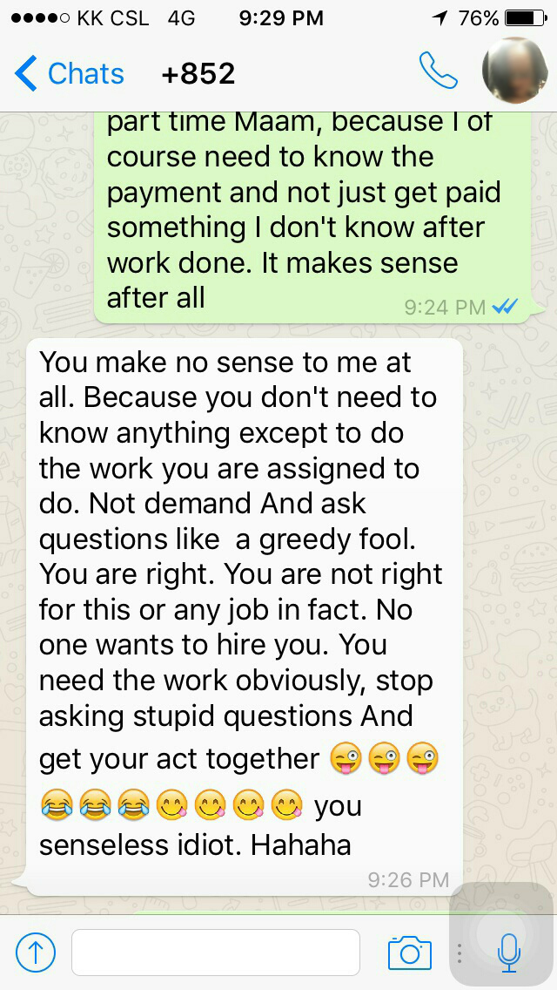Image resolution: width=557 pixels, height=990 pixels.
Task: Tap the 9:29 PM status bar clock
Action: (x=281, y=17)
